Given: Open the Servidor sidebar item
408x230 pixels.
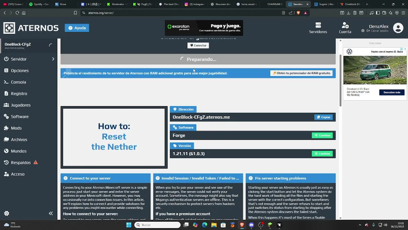Looking at the screenshot, I should [29, 59].
